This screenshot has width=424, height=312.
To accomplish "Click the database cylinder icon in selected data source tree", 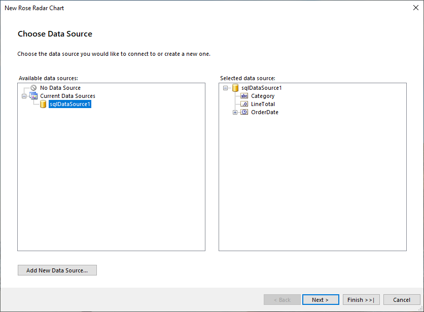I will [x=235, y=87].
